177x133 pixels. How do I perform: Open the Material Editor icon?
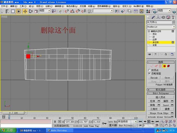tap(148, 11)
